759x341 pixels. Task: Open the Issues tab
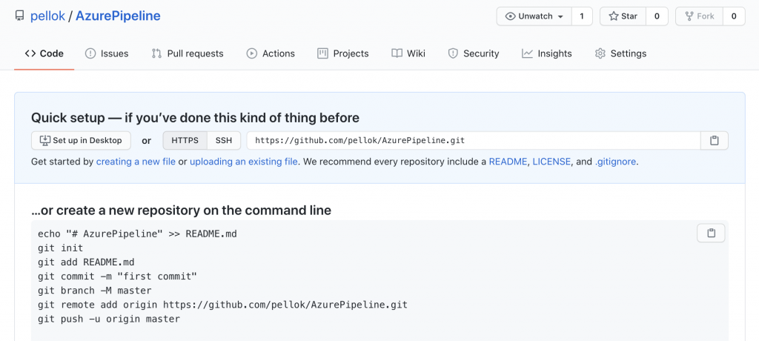(x=107, y=53)
